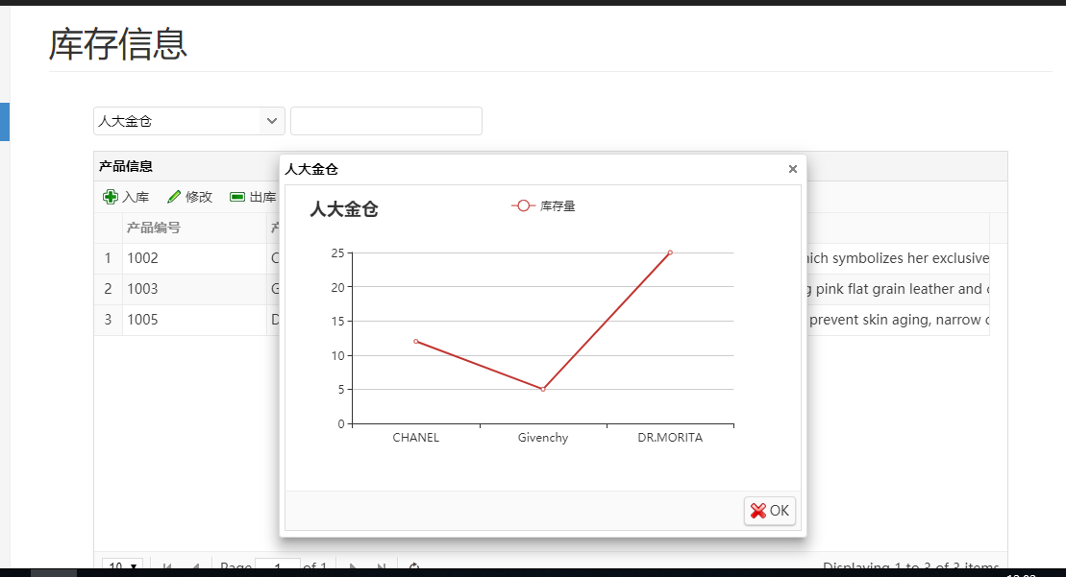Screen dimensions: 1066x577
Task: Click the cell text 'pink flat grain leather and'
Action: pos(899,288)
